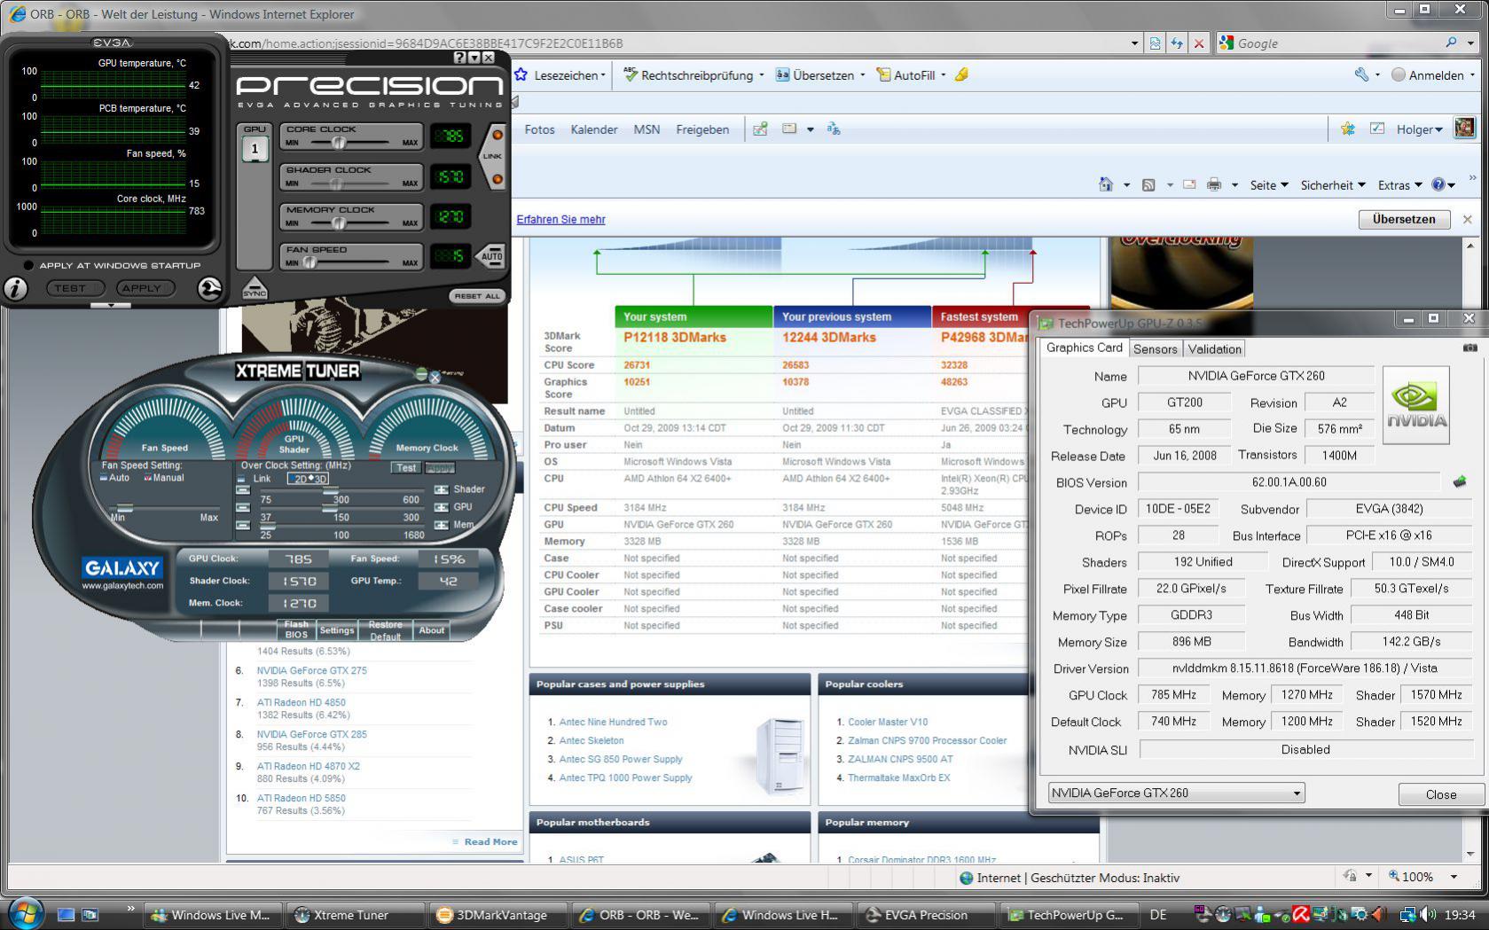Expand the Seite menu dropdown
The image size is (1489, 930).
coord(1269,185)
